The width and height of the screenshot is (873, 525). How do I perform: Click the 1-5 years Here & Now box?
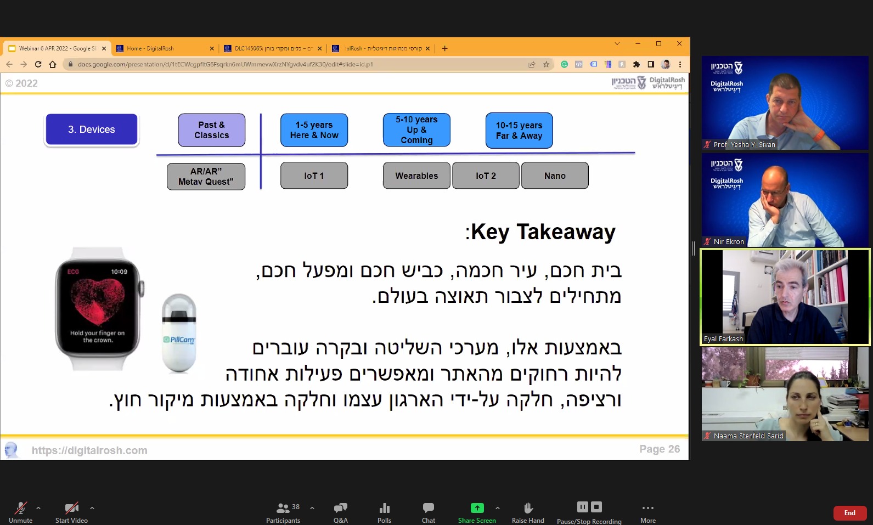314,130
